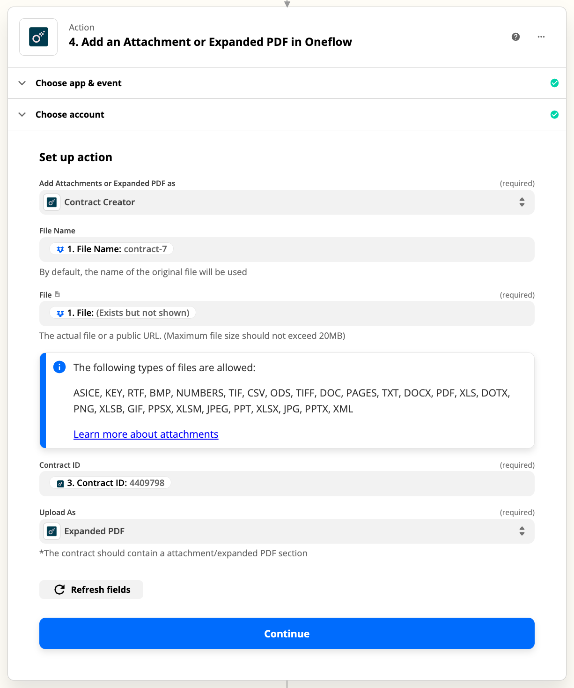Click the document icon next to File label
574x688 pixels.
[58, 294]
